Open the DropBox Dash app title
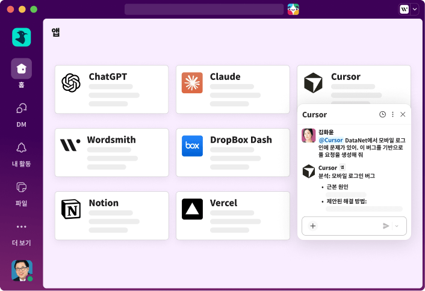This screenshot has height=291, width=425. coord(241,139)
